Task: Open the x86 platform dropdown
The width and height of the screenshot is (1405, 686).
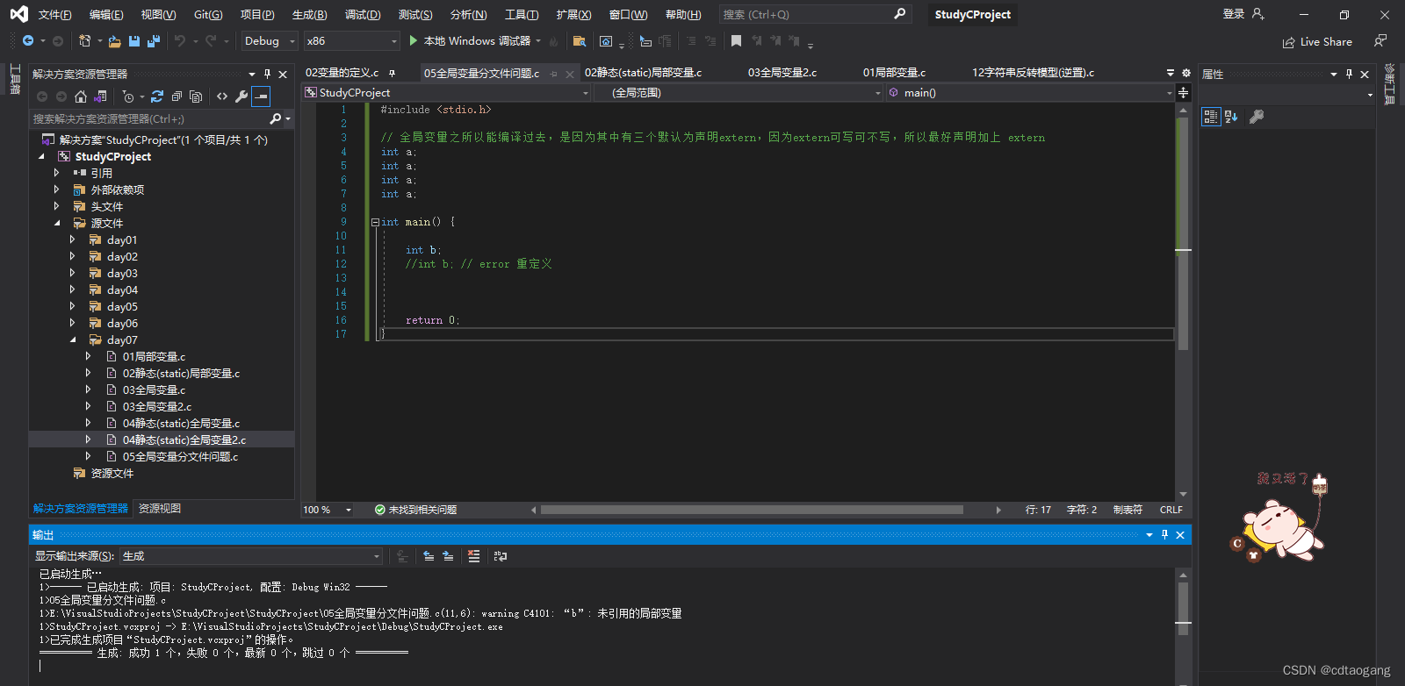Action: coord(351,41)
